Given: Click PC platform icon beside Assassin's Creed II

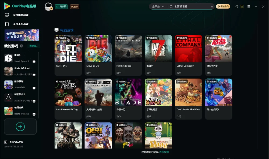Looking at the screenshot, I should coord(34,101).
